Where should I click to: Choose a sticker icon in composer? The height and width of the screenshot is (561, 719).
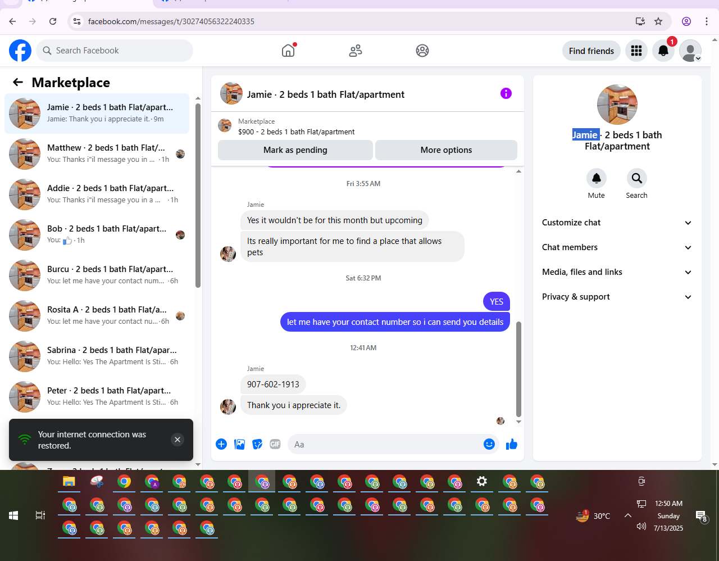click(x=257, y=444)
